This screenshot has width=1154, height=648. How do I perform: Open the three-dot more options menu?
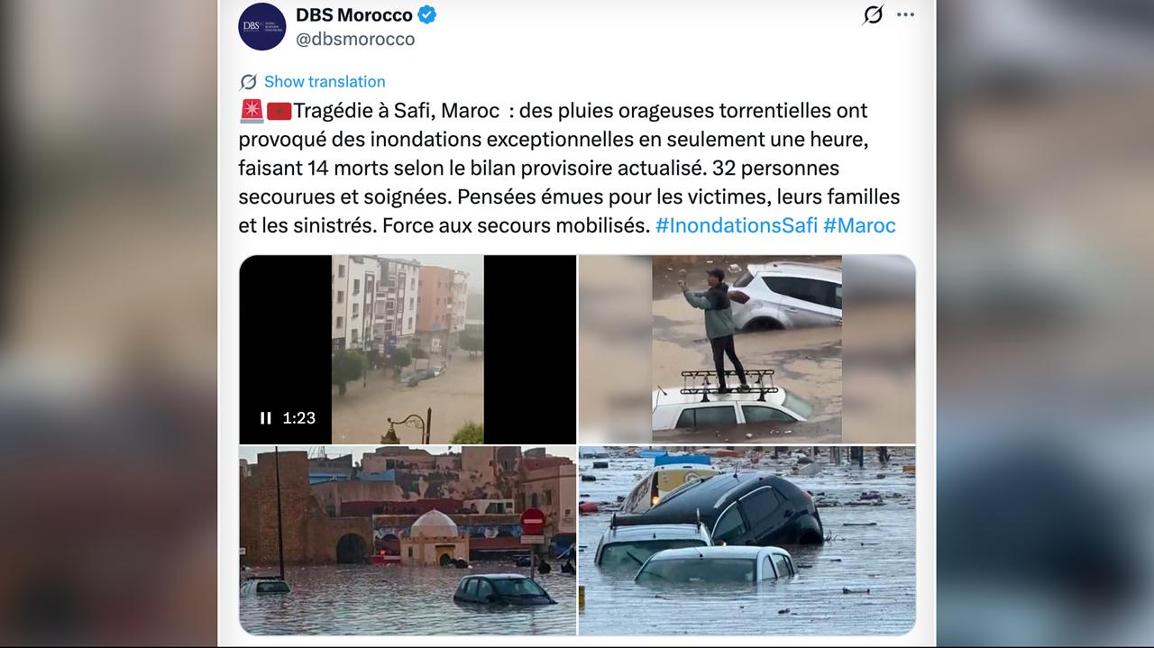(x=905, y=15)
